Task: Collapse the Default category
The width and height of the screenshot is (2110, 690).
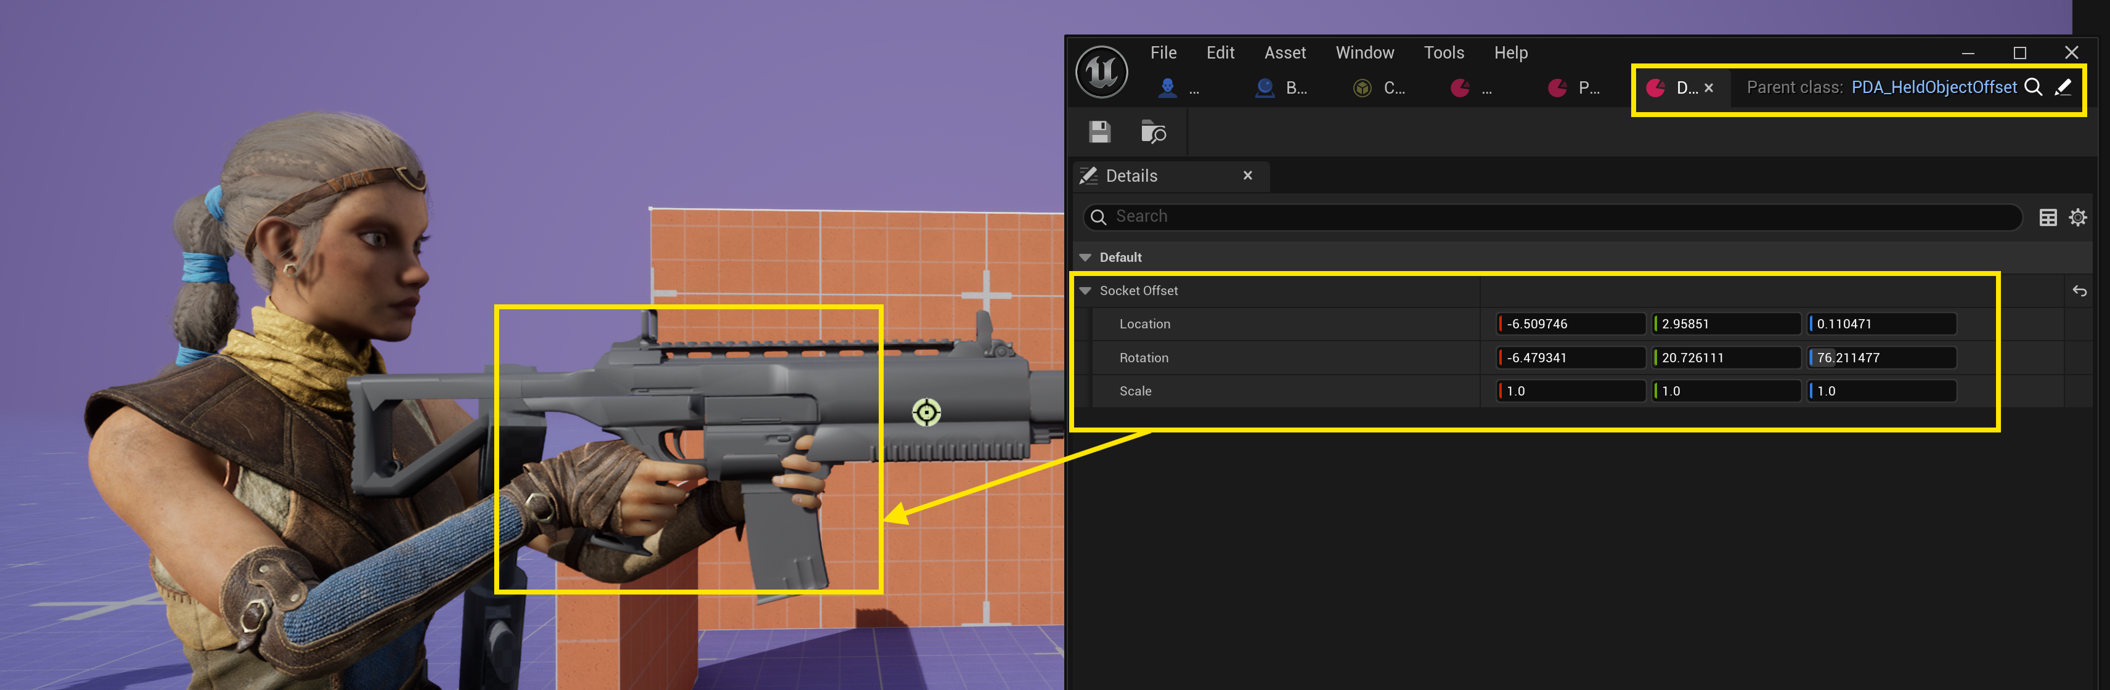Action: 1085,257
